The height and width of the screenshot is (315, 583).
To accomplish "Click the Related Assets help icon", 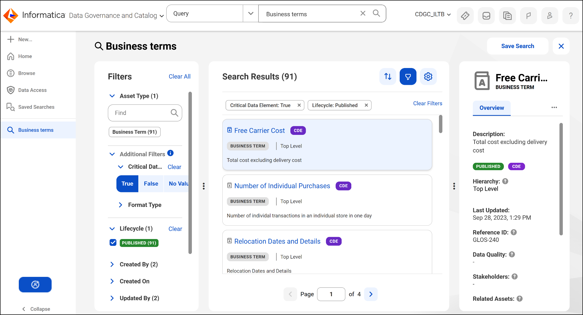I will pyautogui.click(x=520, y=298).
